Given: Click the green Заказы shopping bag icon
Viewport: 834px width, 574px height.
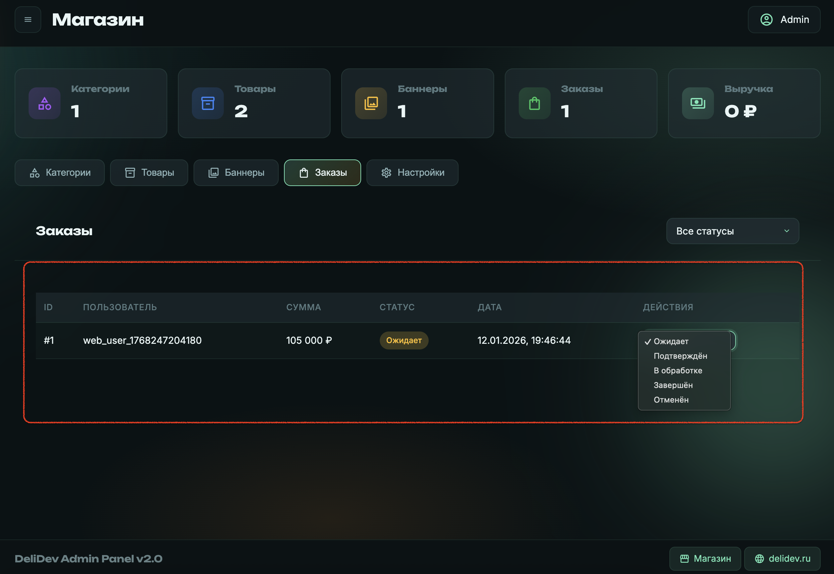Looking at the screenshot, I should click(534, 104).
